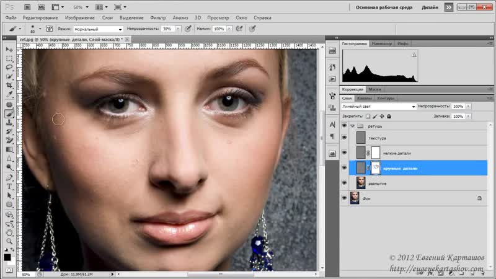
Task: Hide the размытие layer
Action: (x=344, y=183)
